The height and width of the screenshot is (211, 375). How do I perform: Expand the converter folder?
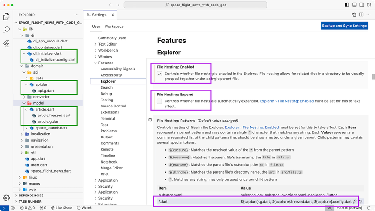[x=24, y=97]
